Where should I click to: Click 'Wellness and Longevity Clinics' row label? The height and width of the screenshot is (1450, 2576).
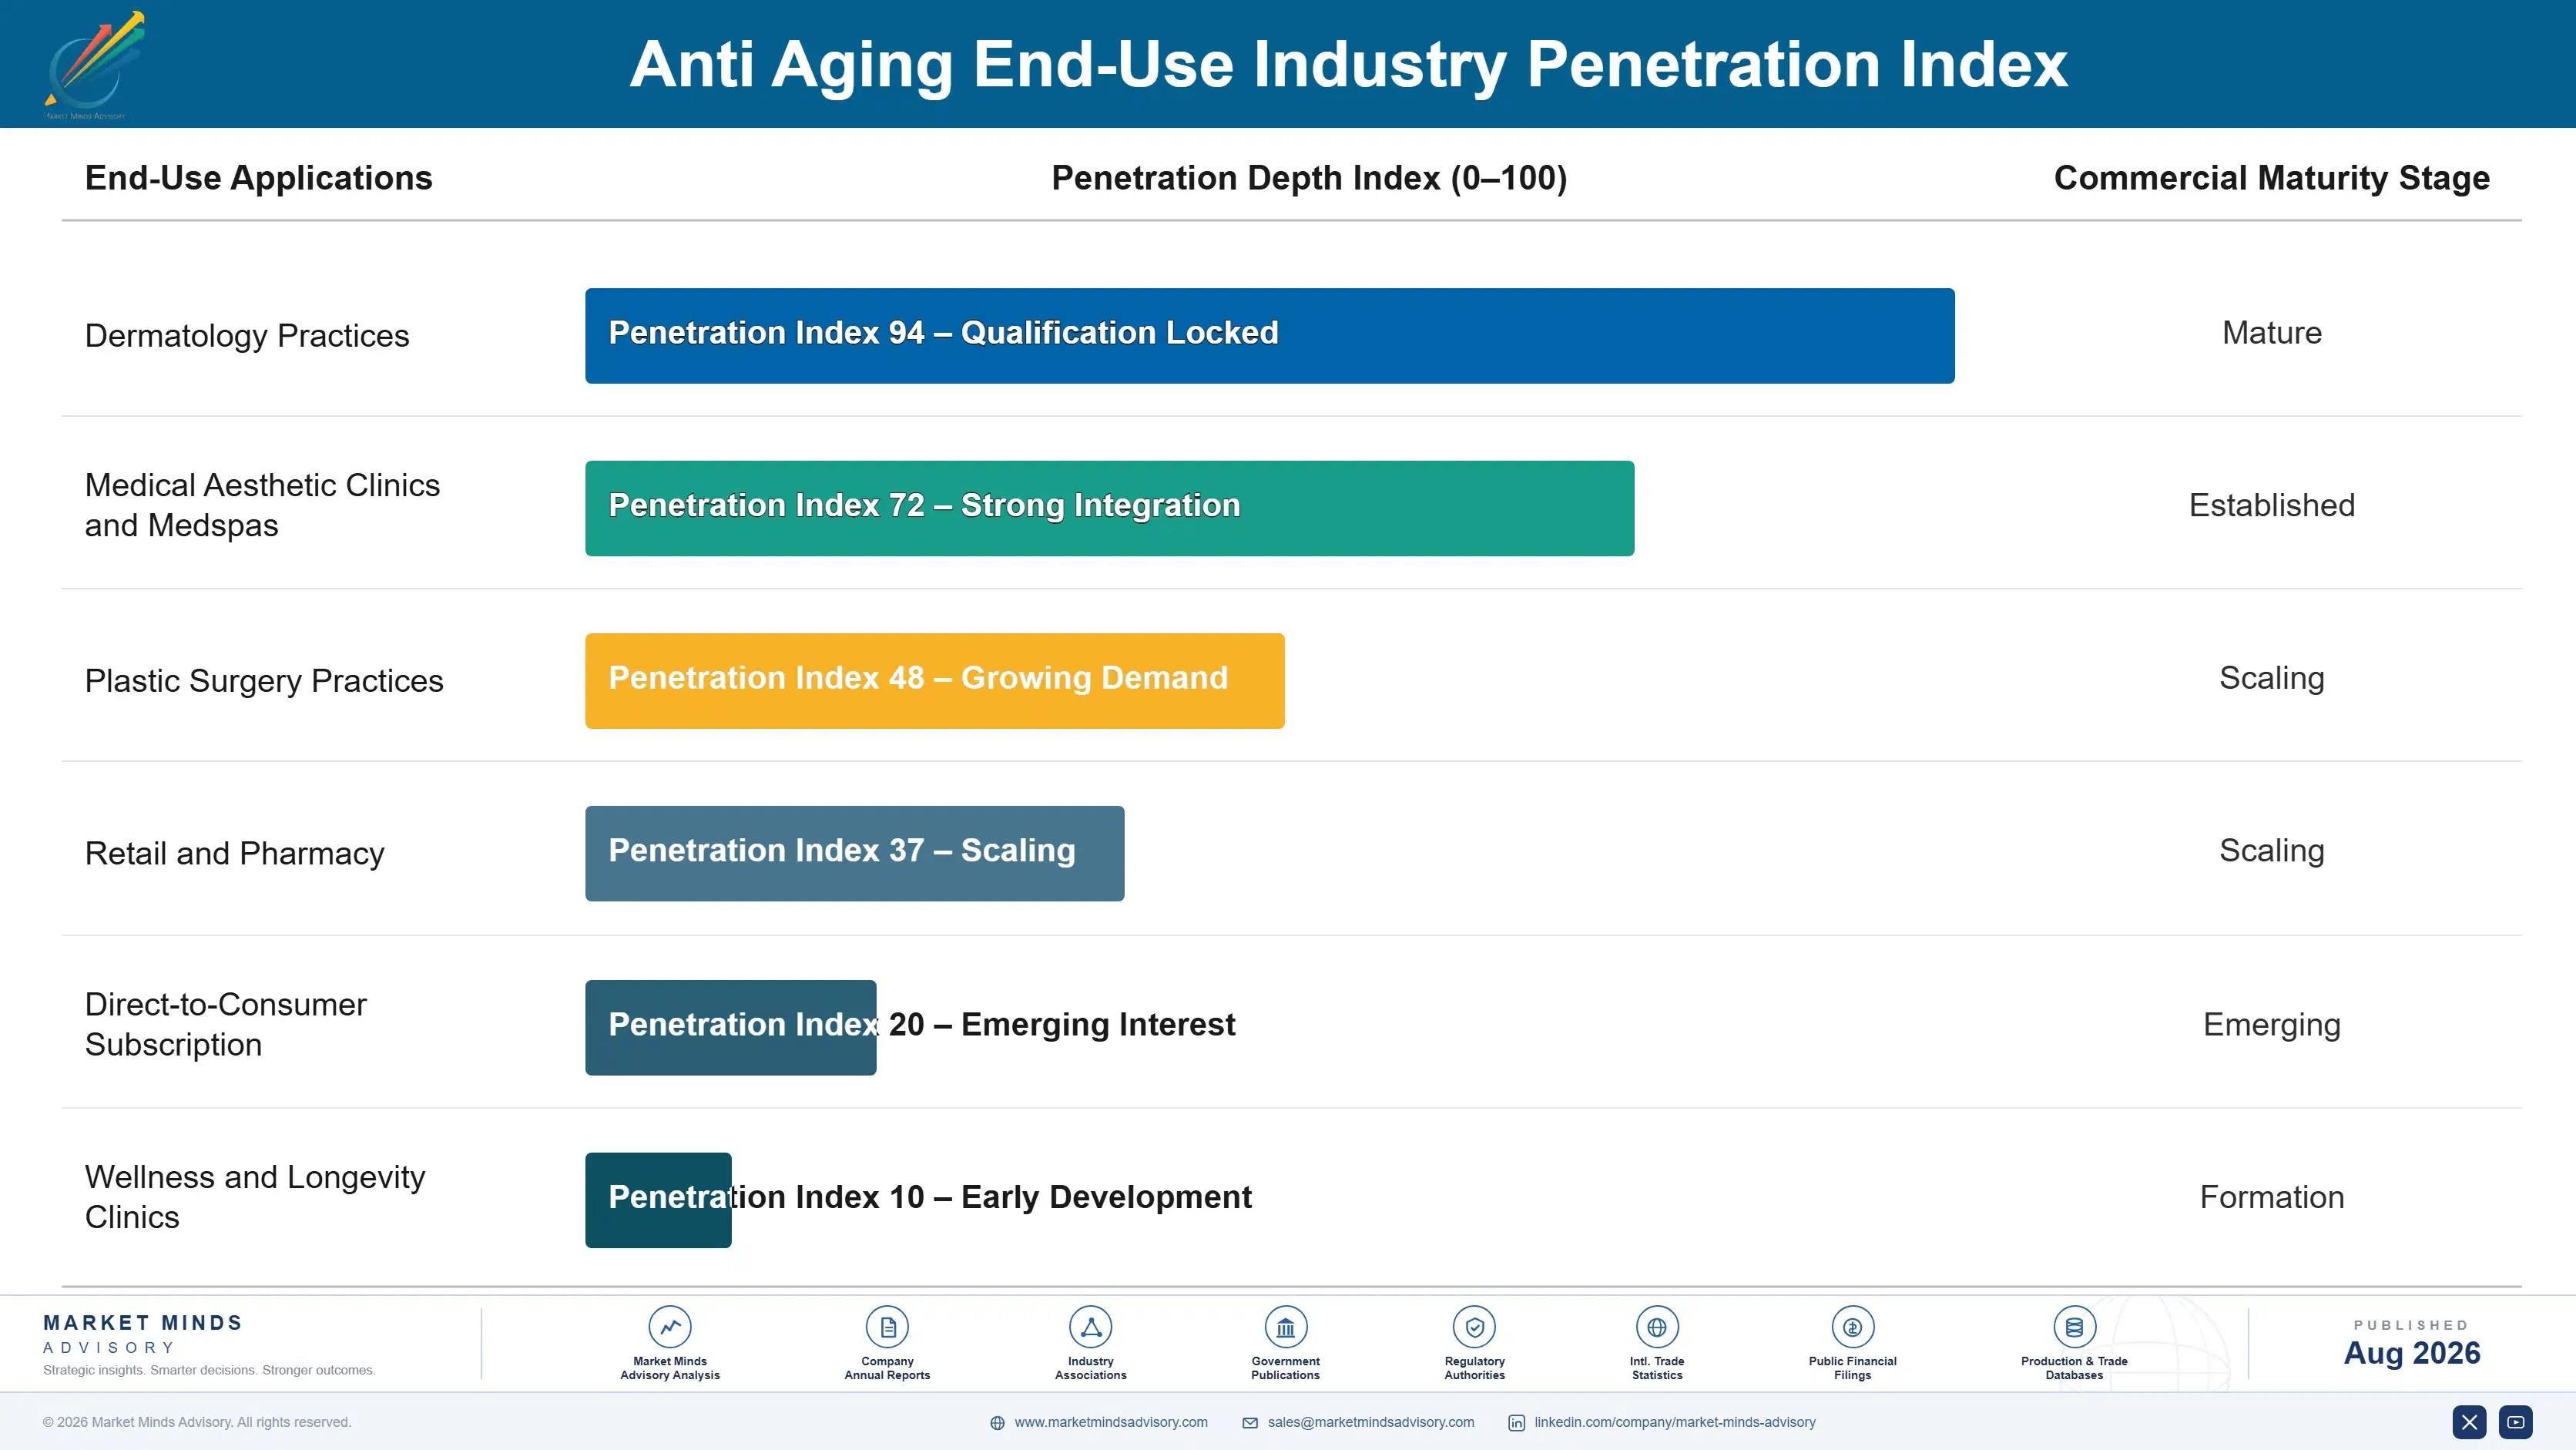[x=255, y=1197]
